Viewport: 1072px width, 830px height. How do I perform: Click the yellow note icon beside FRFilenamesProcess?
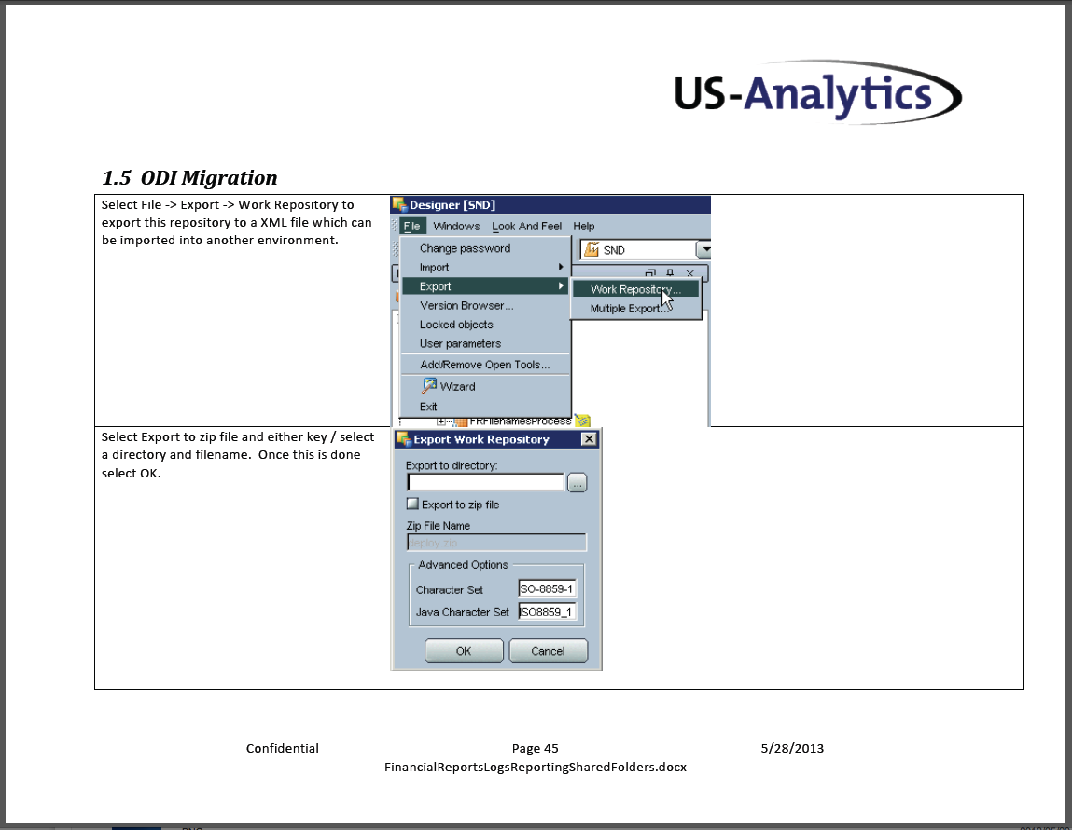(582, 420)
